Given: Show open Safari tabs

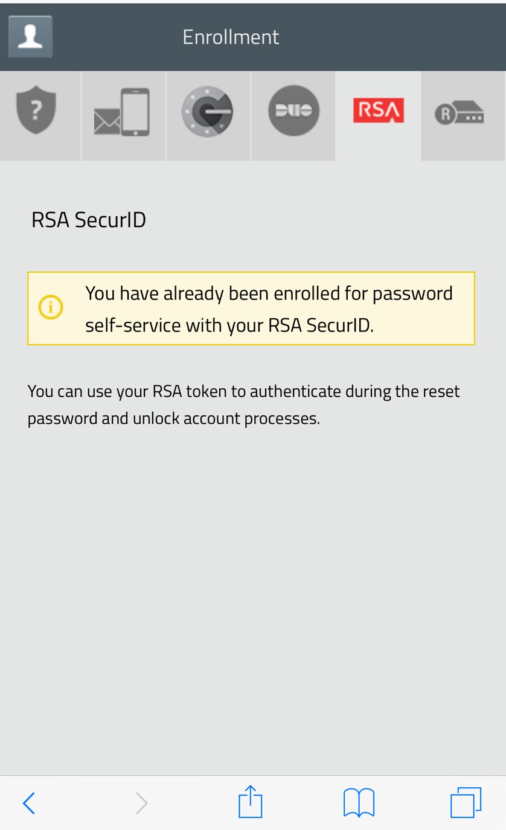Looking at the screenshot, I should point(466,803).
